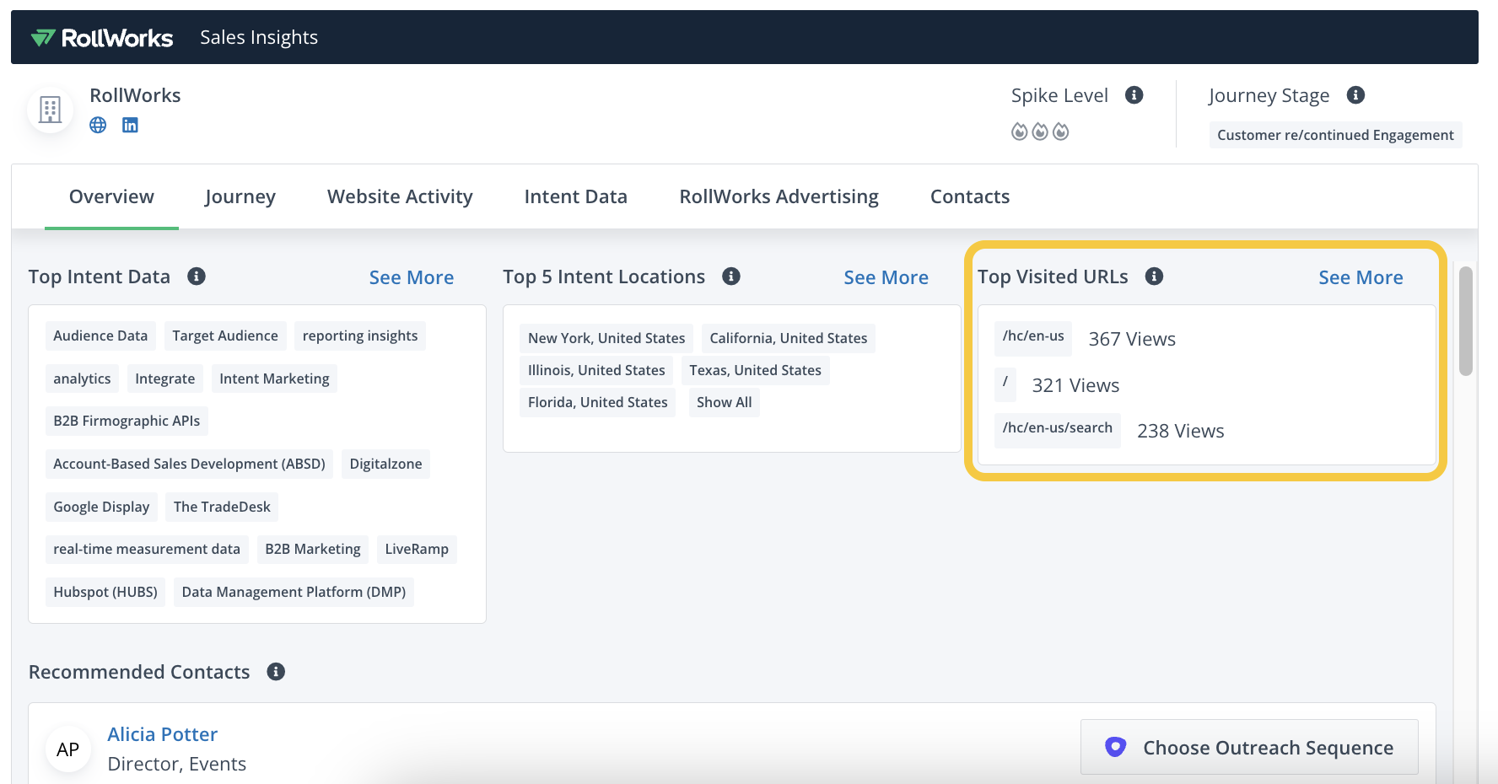1498x784 pixels.
Task: Click the Top Visited URLs info icon
Action: pyautogui.click(x=1154, y=277)
